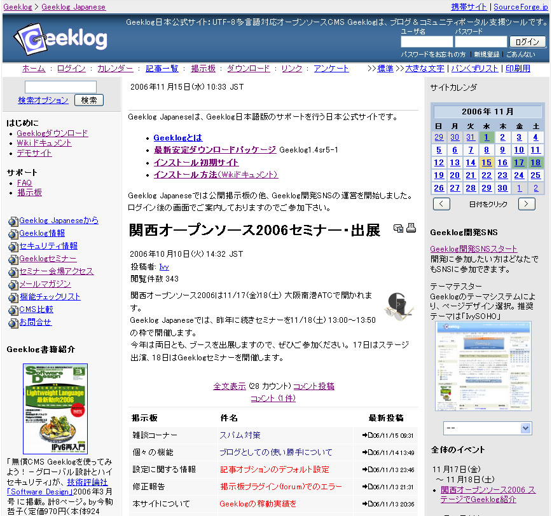The height and width of the screenshot is (516, 552).
Task: Open the Geeklogとは link
Action: 178,137
